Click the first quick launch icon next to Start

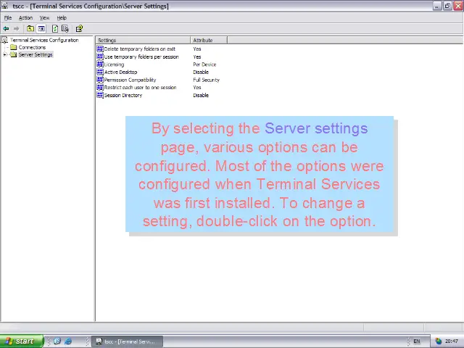[57, 341]
